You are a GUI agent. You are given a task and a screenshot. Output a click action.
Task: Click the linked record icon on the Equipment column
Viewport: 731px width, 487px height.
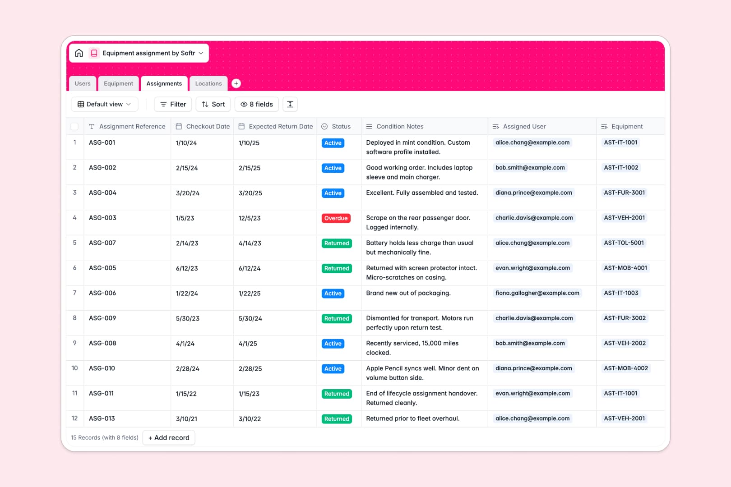(x=604, y=126)
